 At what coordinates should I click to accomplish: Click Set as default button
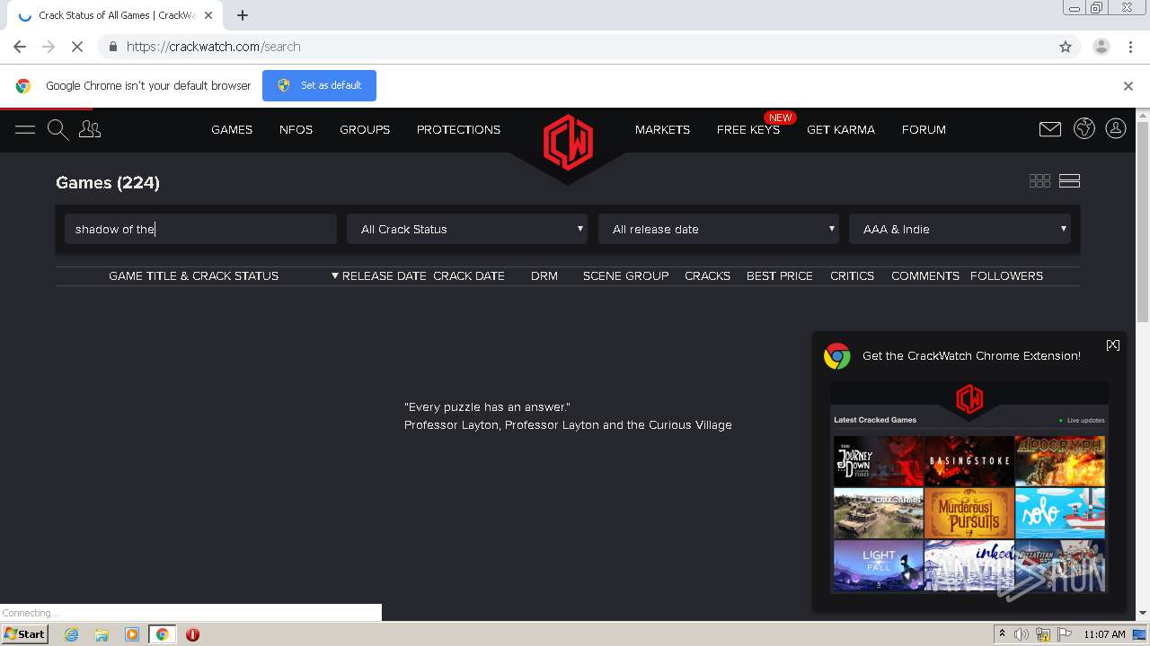319,85
